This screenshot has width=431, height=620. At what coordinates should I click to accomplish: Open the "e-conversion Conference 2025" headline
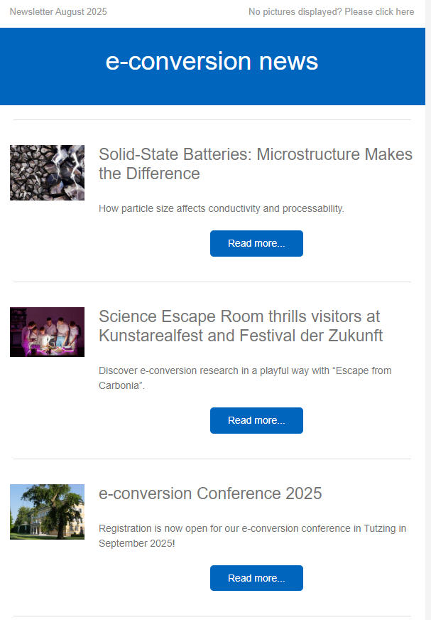[x=210, y=493]
